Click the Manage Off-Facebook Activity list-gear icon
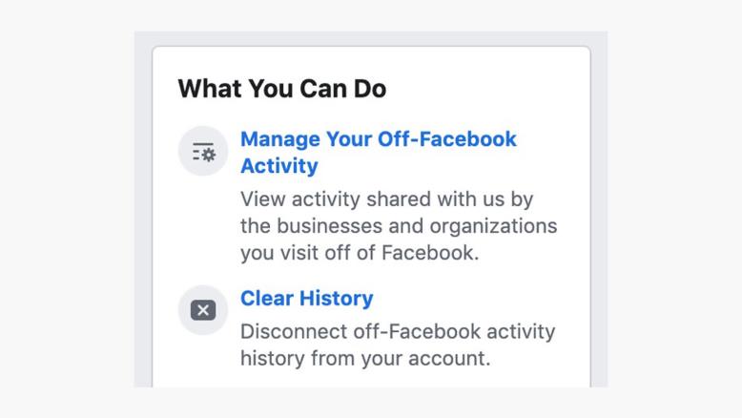The image size is (742, 418). tap(203, 152)
